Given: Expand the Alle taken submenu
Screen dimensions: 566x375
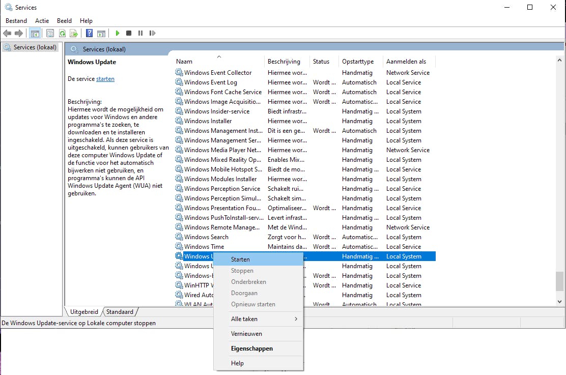Looking at the screenshot, I should 259,319.
